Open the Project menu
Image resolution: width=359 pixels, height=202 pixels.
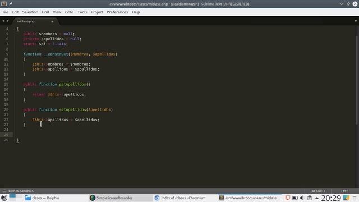tap(97, 12)
